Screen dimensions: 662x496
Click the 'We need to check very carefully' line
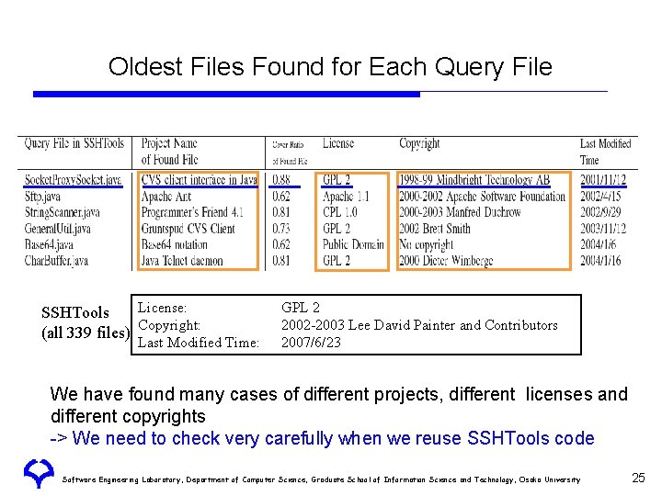[322, 438]
